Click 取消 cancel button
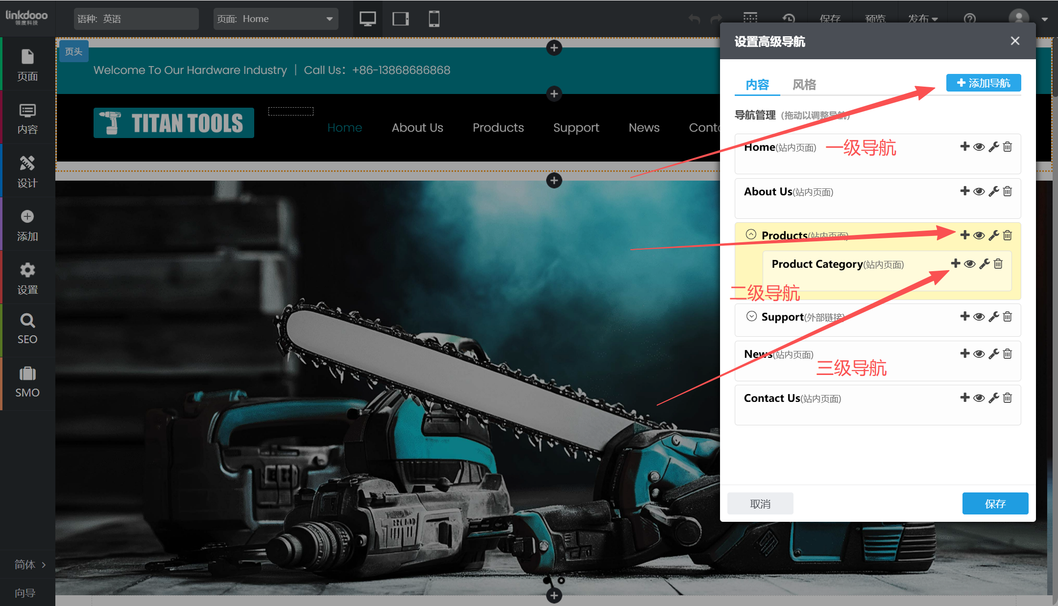This screenshot has height=606, width=1058. click(x=760, y=504)
